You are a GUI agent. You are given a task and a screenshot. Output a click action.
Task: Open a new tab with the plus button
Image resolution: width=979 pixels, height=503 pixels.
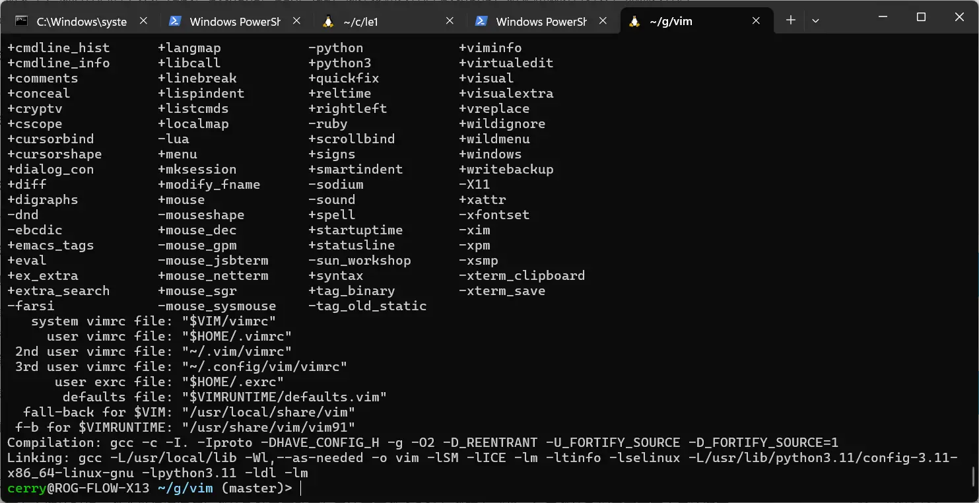790,20
